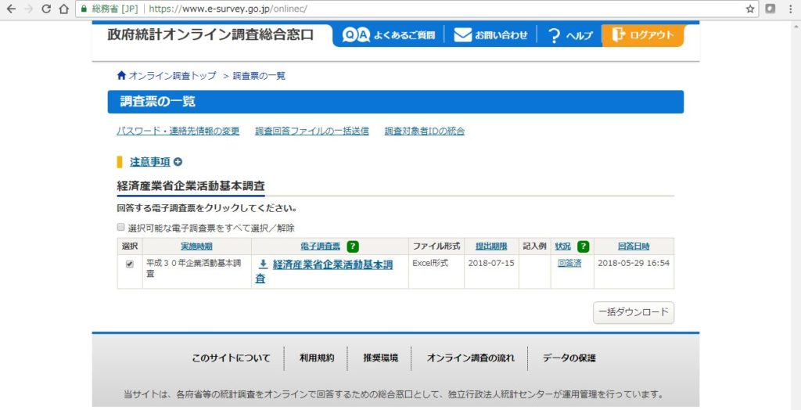This screenshot has width=801, height=410.
Task: Click the green help icon beside 電子調査票
Action: point(353,246)
